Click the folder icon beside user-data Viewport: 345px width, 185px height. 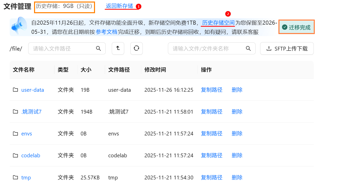tap(15, 90)
